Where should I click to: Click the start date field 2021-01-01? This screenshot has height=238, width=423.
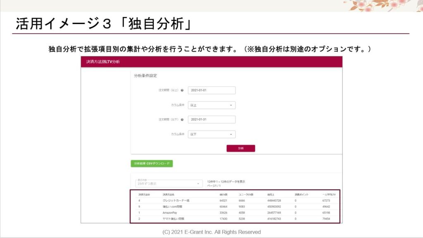pyautogui.click(x=211, y=90)
